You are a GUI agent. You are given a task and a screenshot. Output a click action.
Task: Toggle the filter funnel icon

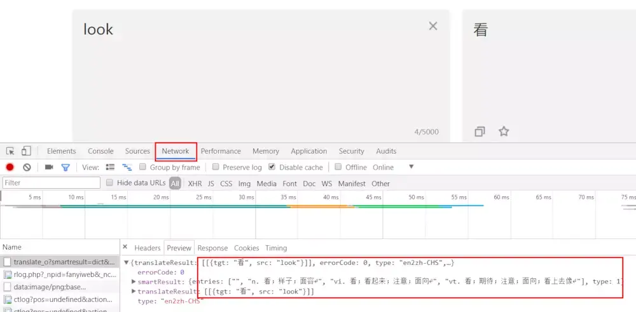click(66, 167)
